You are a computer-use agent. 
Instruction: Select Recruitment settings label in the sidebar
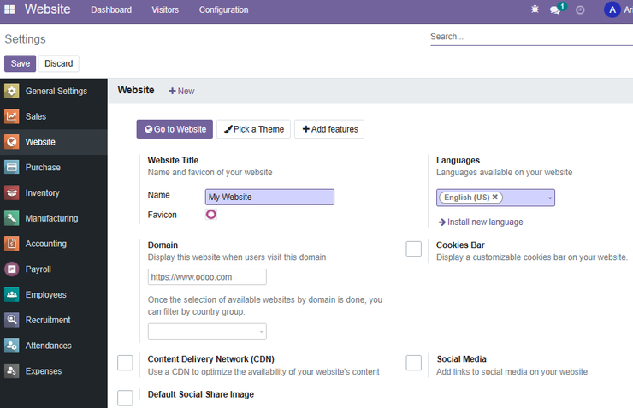pos(48,320)
